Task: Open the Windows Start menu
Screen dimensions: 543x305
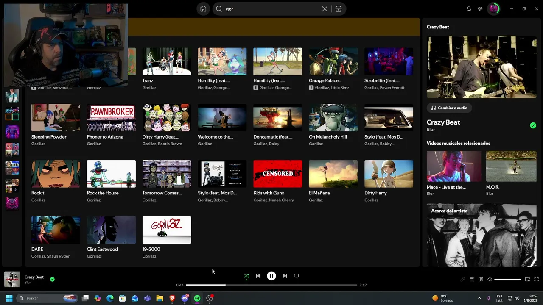Action: (x=9, y=298)
